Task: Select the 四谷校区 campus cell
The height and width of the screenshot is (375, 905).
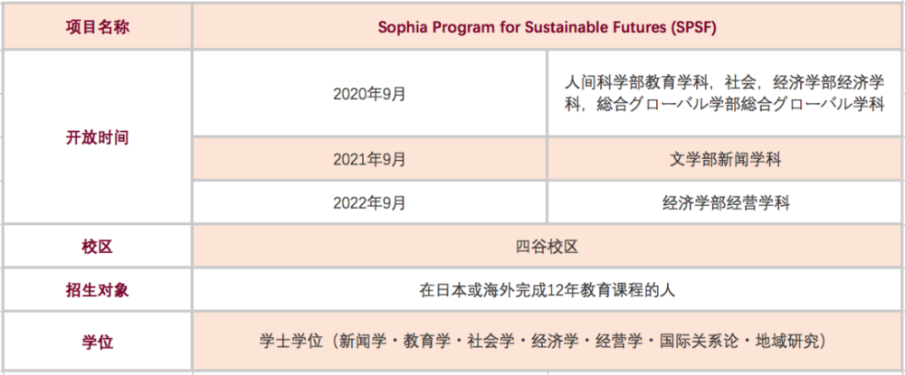Action: pos(547,247)
